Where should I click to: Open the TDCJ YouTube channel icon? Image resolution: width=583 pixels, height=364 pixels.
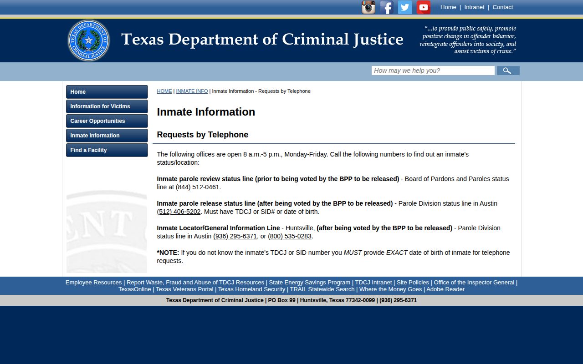[424, 7]
